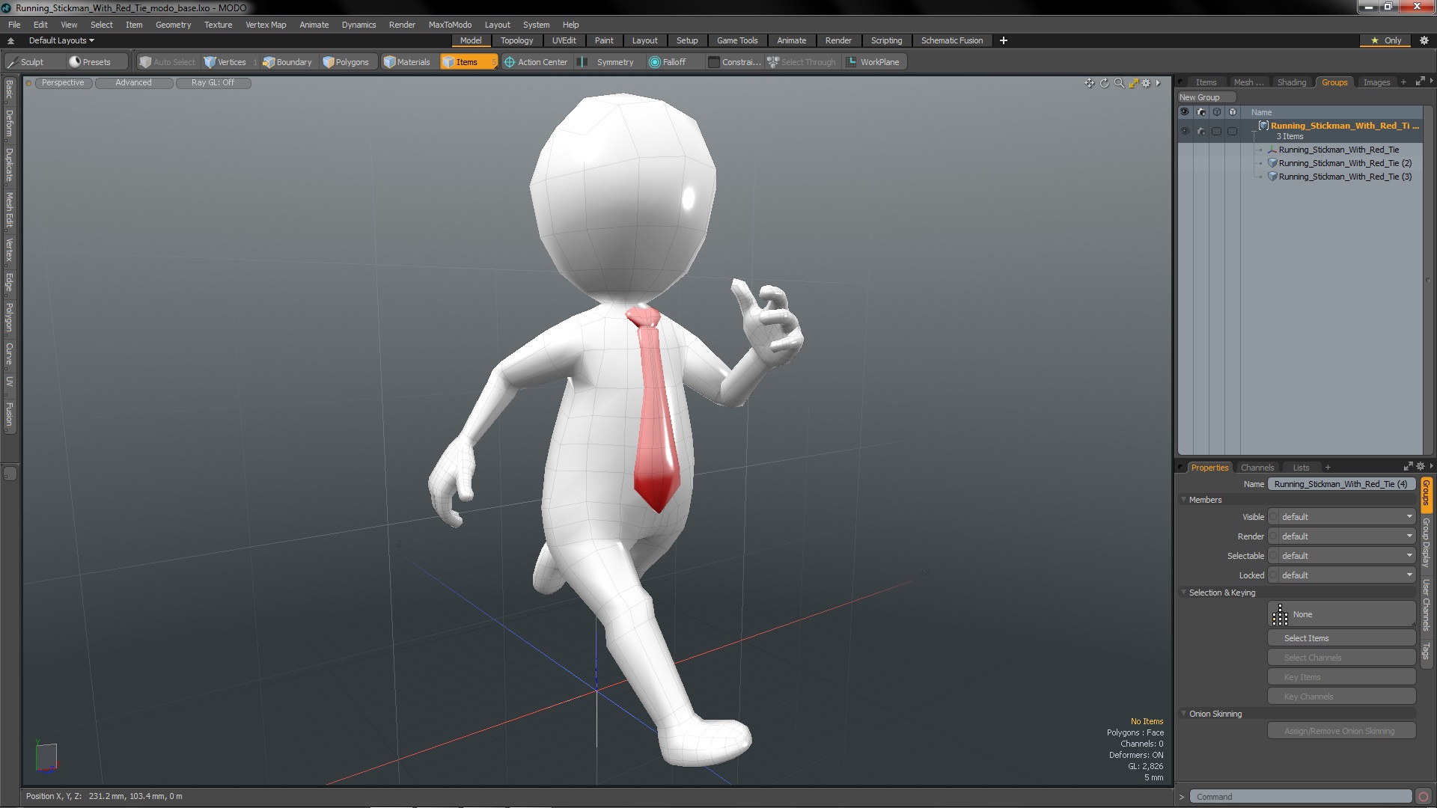Click the visibility eye column header

[x=1184, y=111]
